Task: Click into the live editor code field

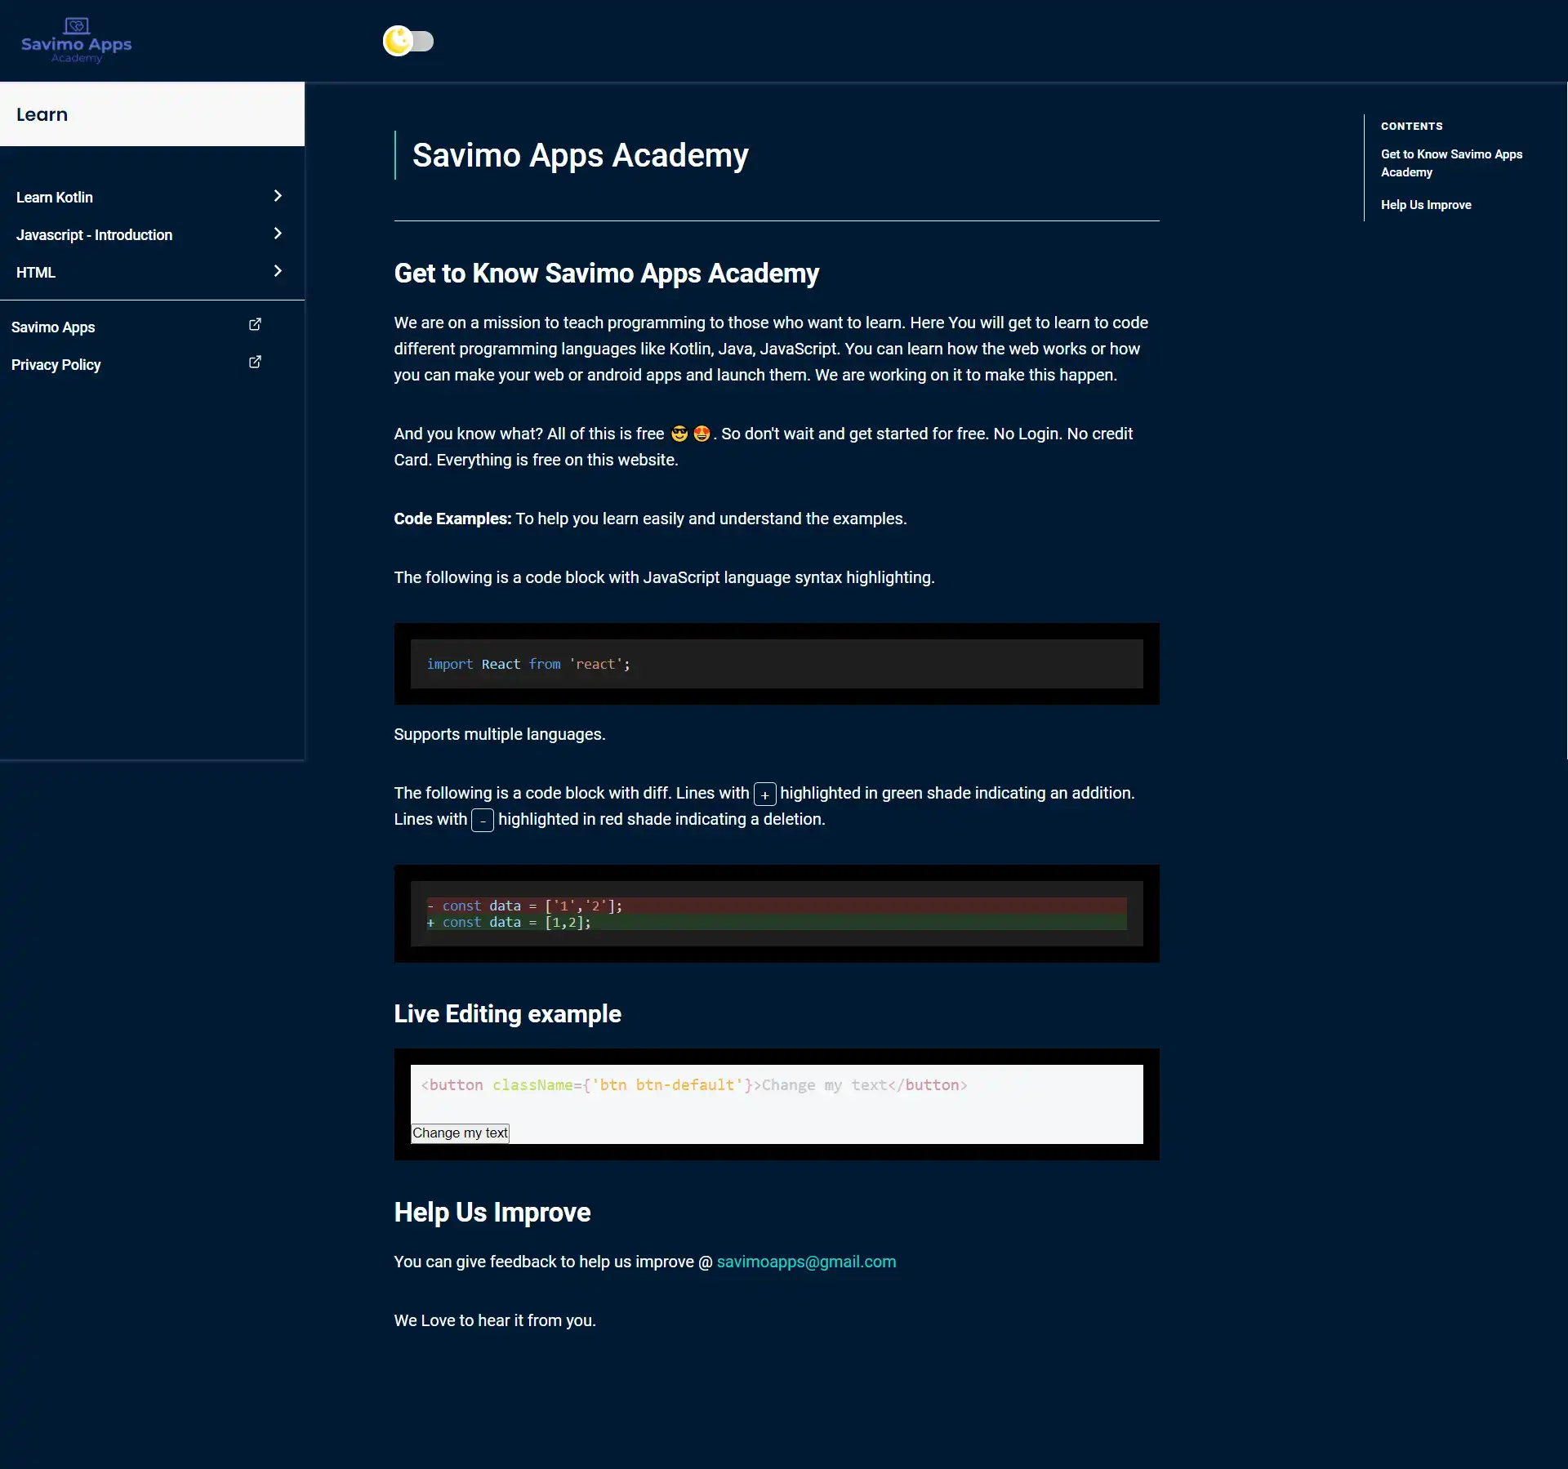Action: tap(777, 1085)
